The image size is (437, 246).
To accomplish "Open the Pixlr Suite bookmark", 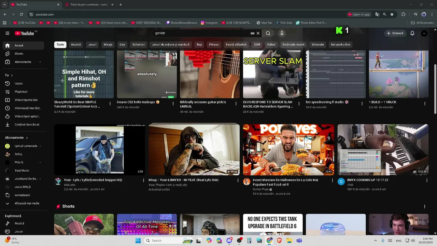I will [284, 23].
